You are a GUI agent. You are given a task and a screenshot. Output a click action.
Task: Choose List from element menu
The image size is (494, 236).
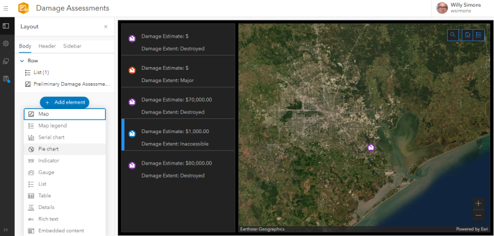point(65,184)
